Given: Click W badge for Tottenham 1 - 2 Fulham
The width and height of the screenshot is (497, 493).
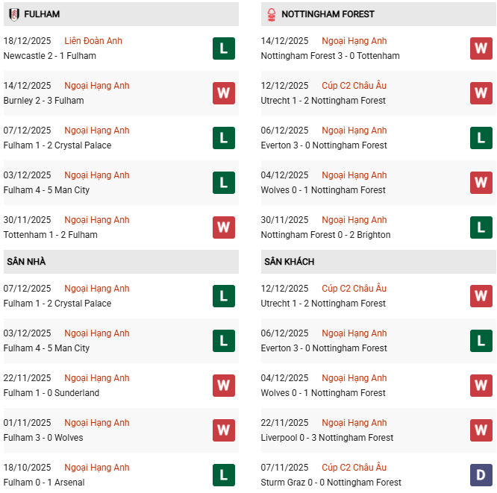Looking at the screenshot, I should click(224, 227).
